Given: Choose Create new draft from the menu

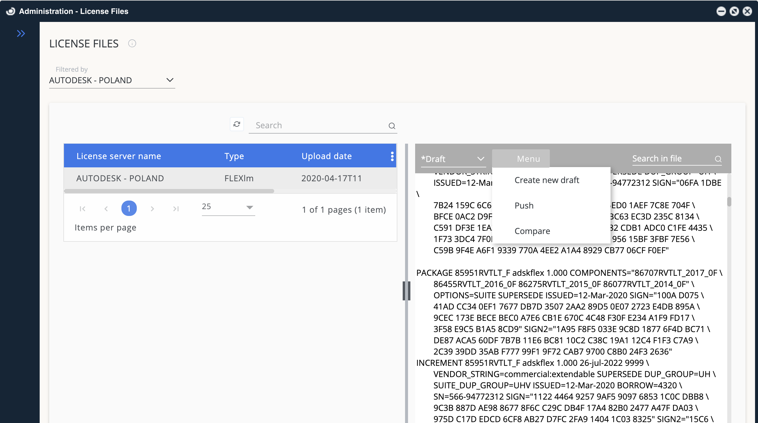Looking at the screenshot, I should pos(547,180).
